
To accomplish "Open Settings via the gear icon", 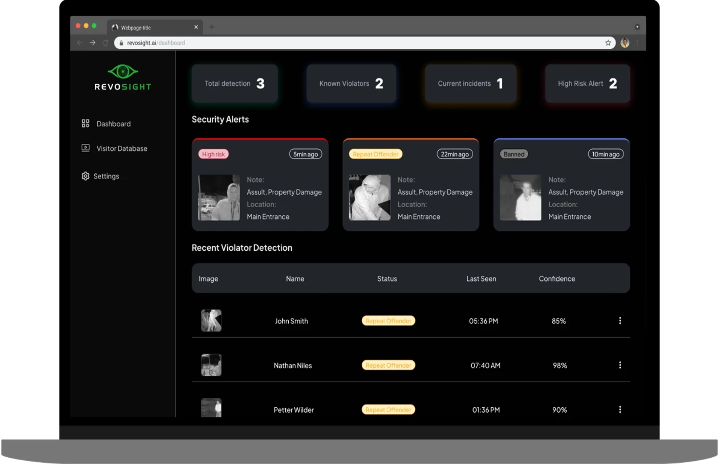I will click(x=85, y=176).
